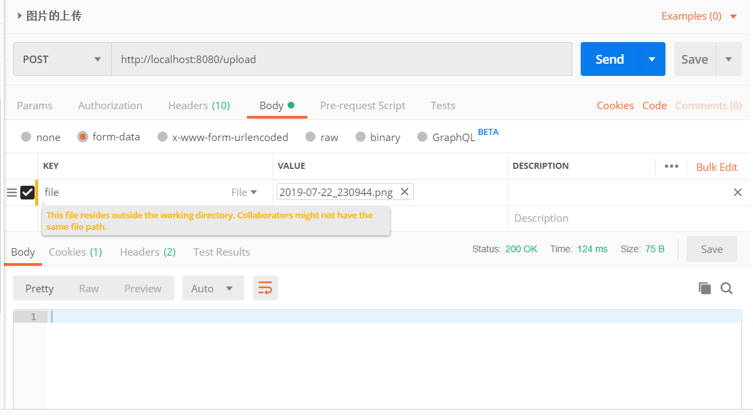The width and height of the screenshot is (753, 415).
Task: Select the request Body tab
Action: (x=277, y=106)
